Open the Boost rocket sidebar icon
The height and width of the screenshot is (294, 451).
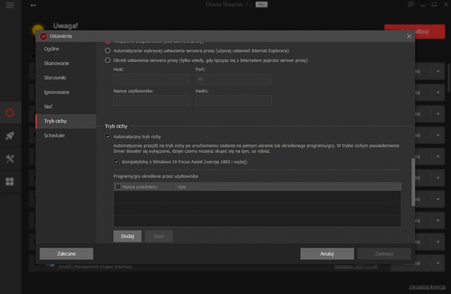10,136
